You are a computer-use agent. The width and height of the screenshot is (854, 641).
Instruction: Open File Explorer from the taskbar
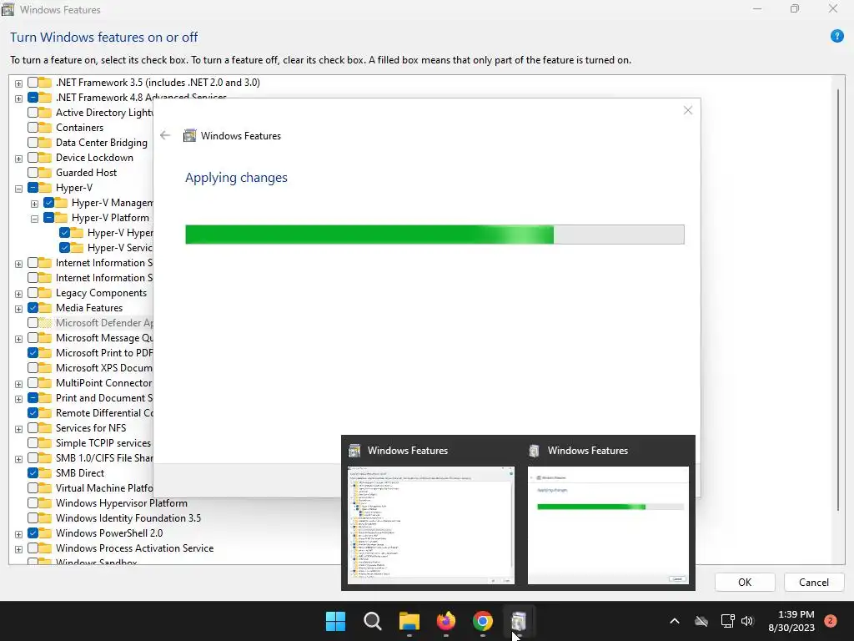409,621
